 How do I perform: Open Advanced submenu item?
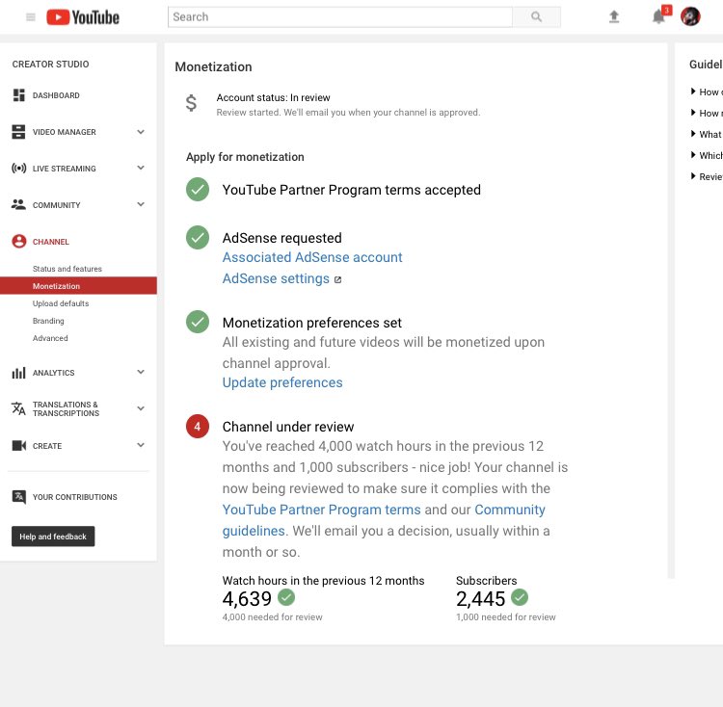coord(50,338)
